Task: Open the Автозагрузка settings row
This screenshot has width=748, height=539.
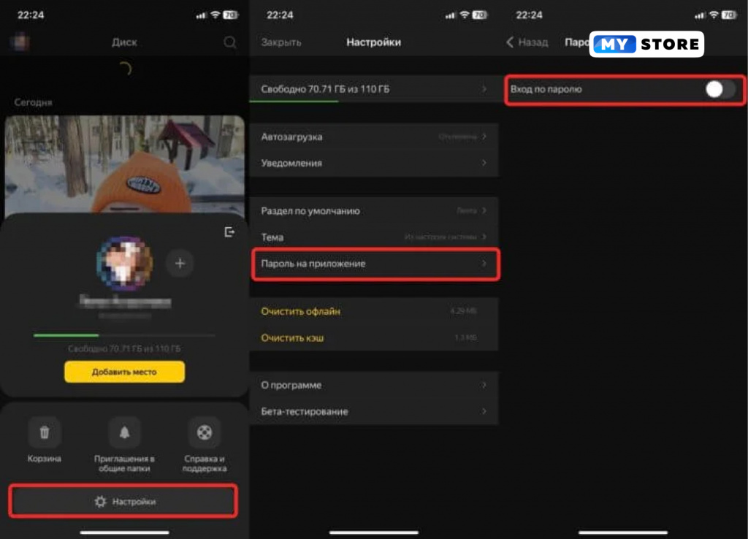Action: [x=373, y=137]
